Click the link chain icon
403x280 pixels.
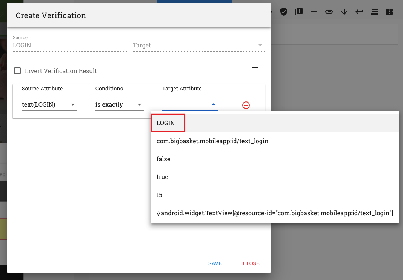[x=329, y=12]
